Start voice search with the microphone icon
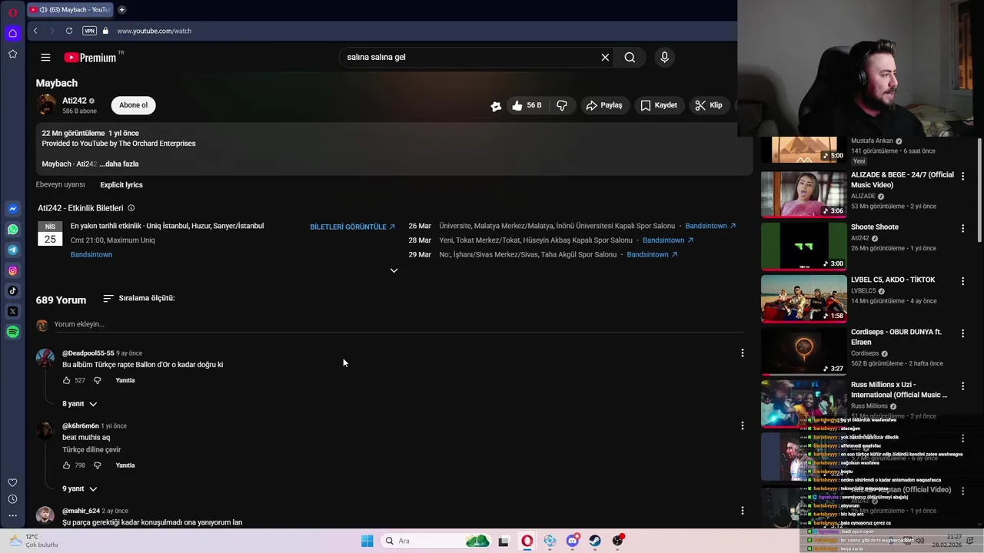This screenshot has height=553, width=984. point(664,58)
